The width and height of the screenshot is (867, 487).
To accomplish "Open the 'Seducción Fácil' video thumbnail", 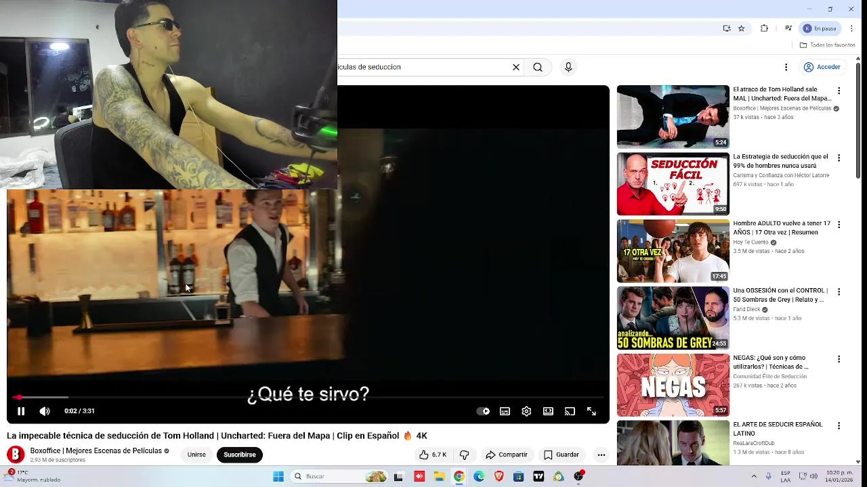I will [x=673, y=184].
